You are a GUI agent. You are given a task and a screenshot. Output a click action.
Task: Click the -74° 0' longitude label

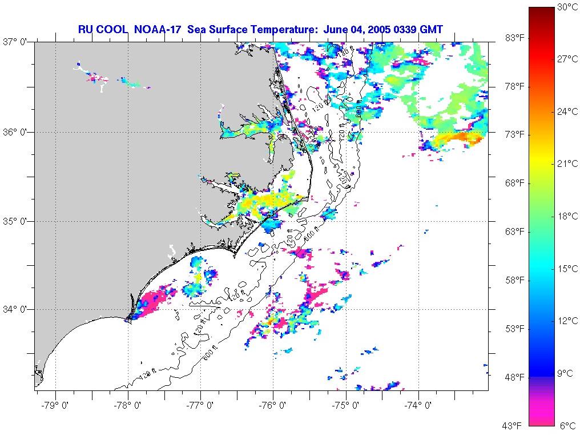(418, 405)
